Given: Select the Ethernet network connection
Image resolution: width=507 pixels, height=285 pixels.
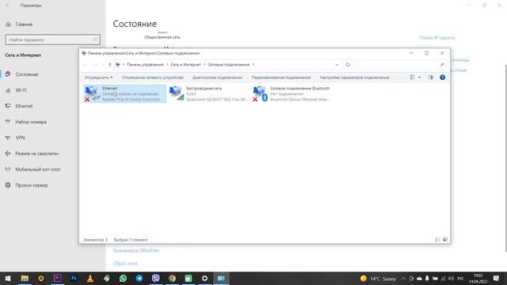Looking at the screenshot, I should 125,93.
